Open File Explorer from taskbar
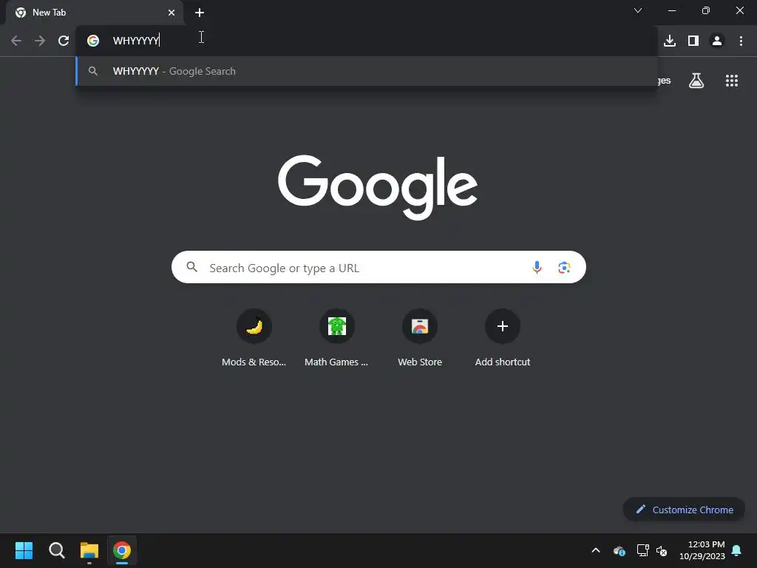 [x=89, y=550]
